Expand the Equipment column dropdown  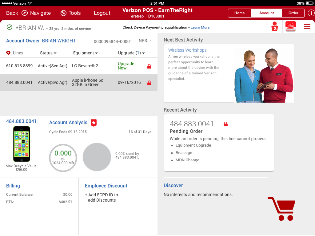[86, 53]
